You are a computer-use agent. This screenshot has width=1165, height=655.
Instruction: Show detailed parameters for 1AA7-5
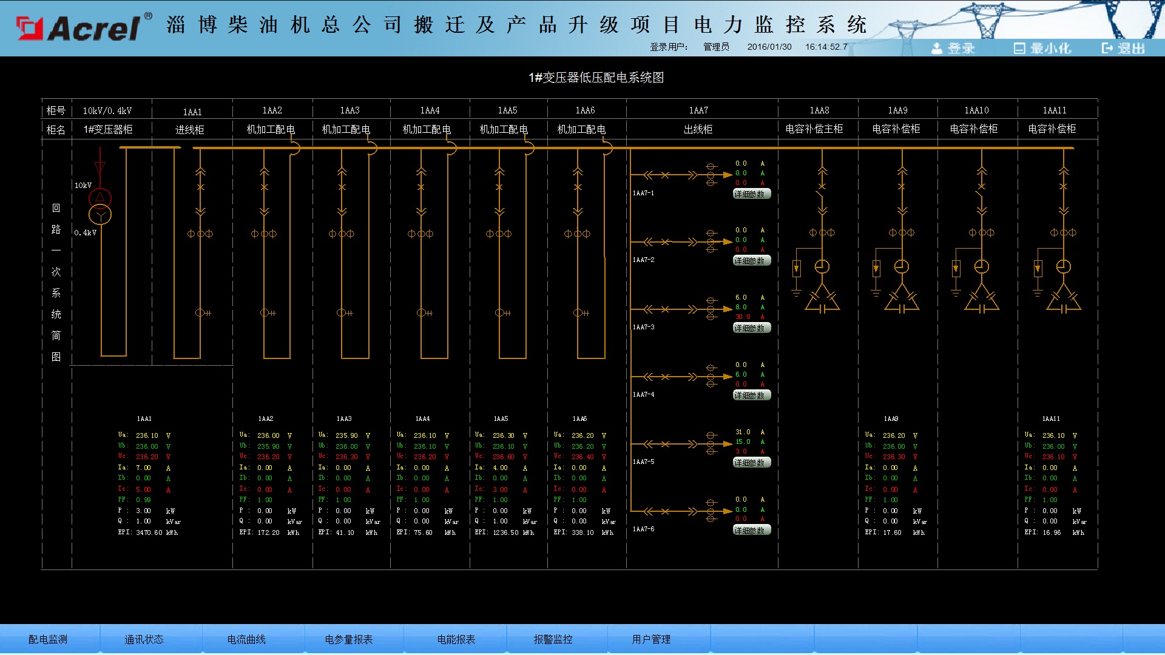pyautogui.click(x=751, y=463)
